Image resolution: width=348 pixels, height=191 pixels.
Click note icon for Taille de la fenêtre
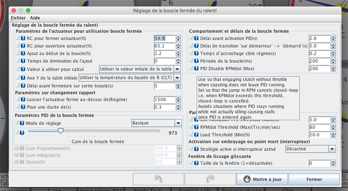point(191,163)
